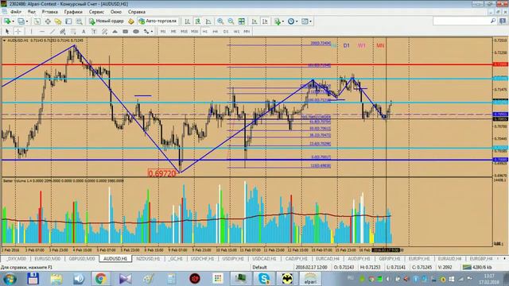Expand the indicators dropdown arrow

(x=283, y=21)
